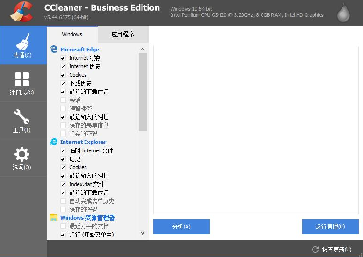363x257 pixels.
Task: Uncheck Internet 历史 under Microsoft Edge
Action: (63, 66)
